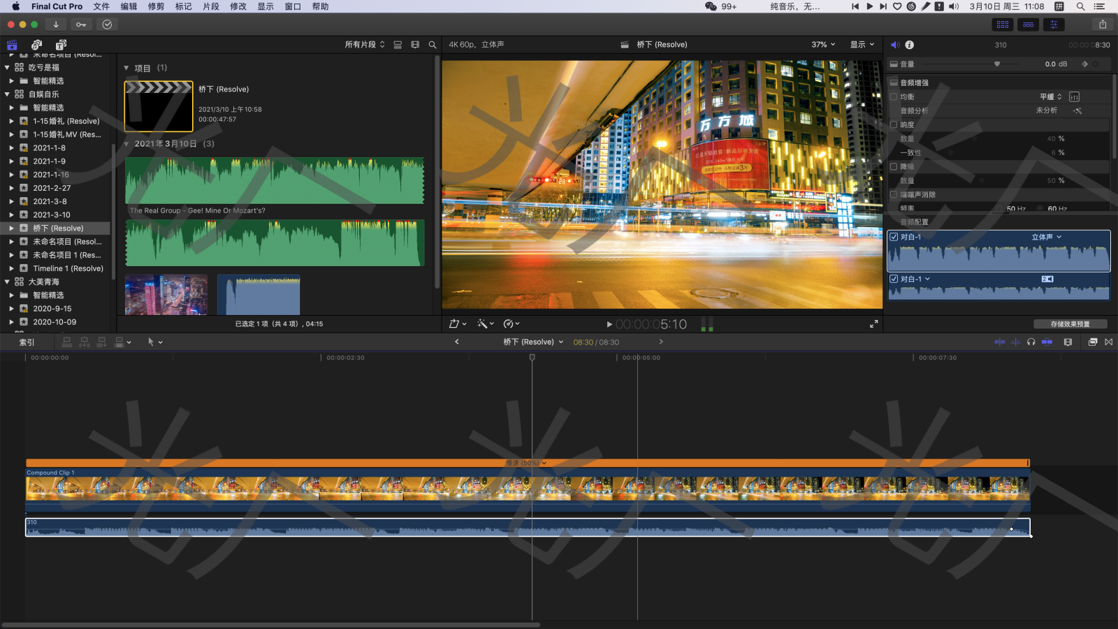Image resolution: width=1118 pixels, height=629 pixels.
Task: Select the 桥下 (Resolve) project thumbnail
Action: (159, 106)
